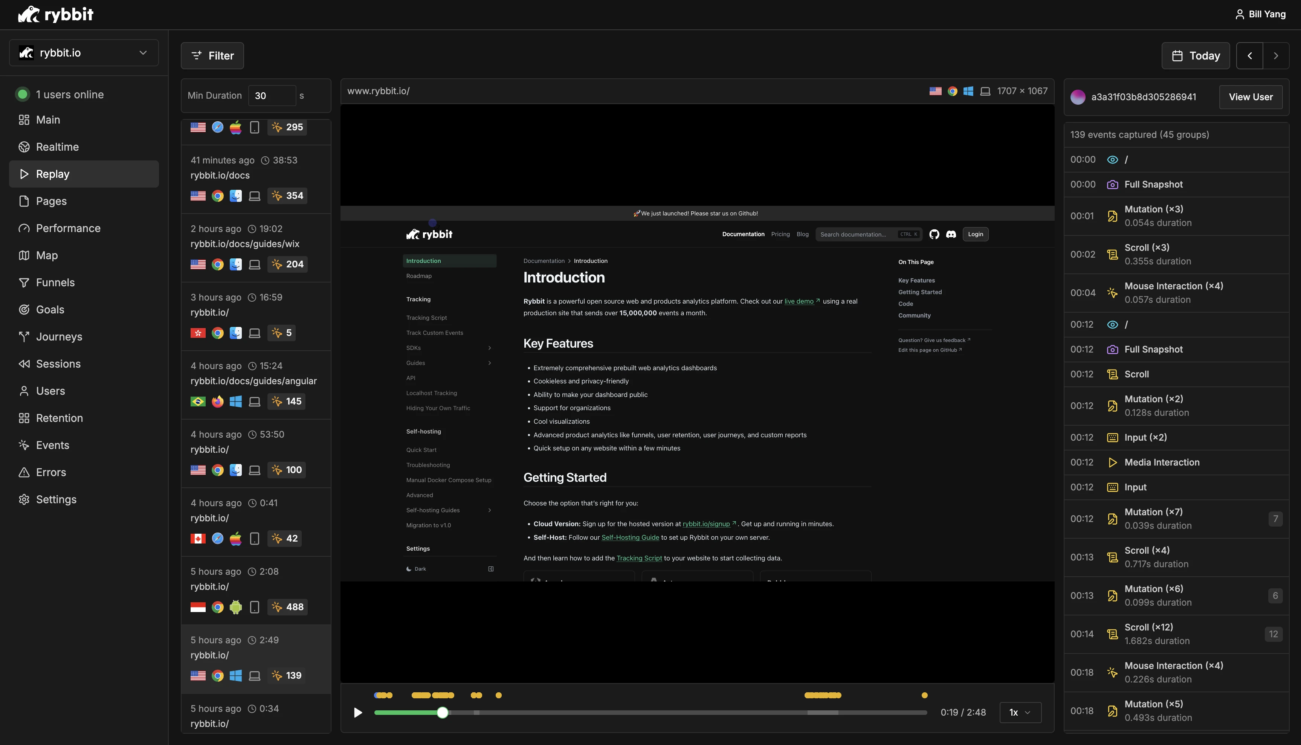Click the Discord icon in replayed page

[951, 234]
